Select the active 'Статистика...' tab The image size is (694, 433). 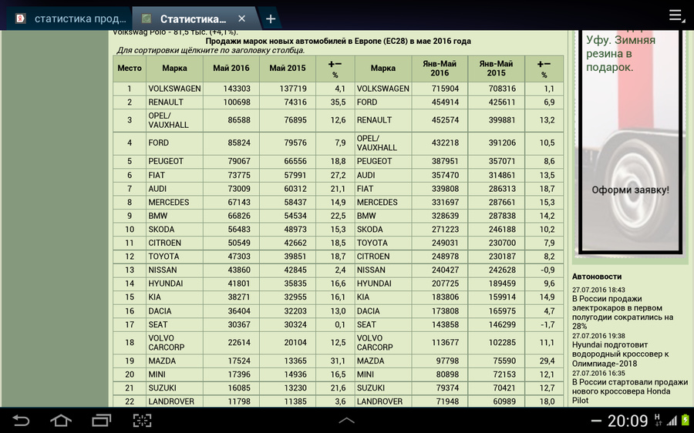[x=193, y=19]
